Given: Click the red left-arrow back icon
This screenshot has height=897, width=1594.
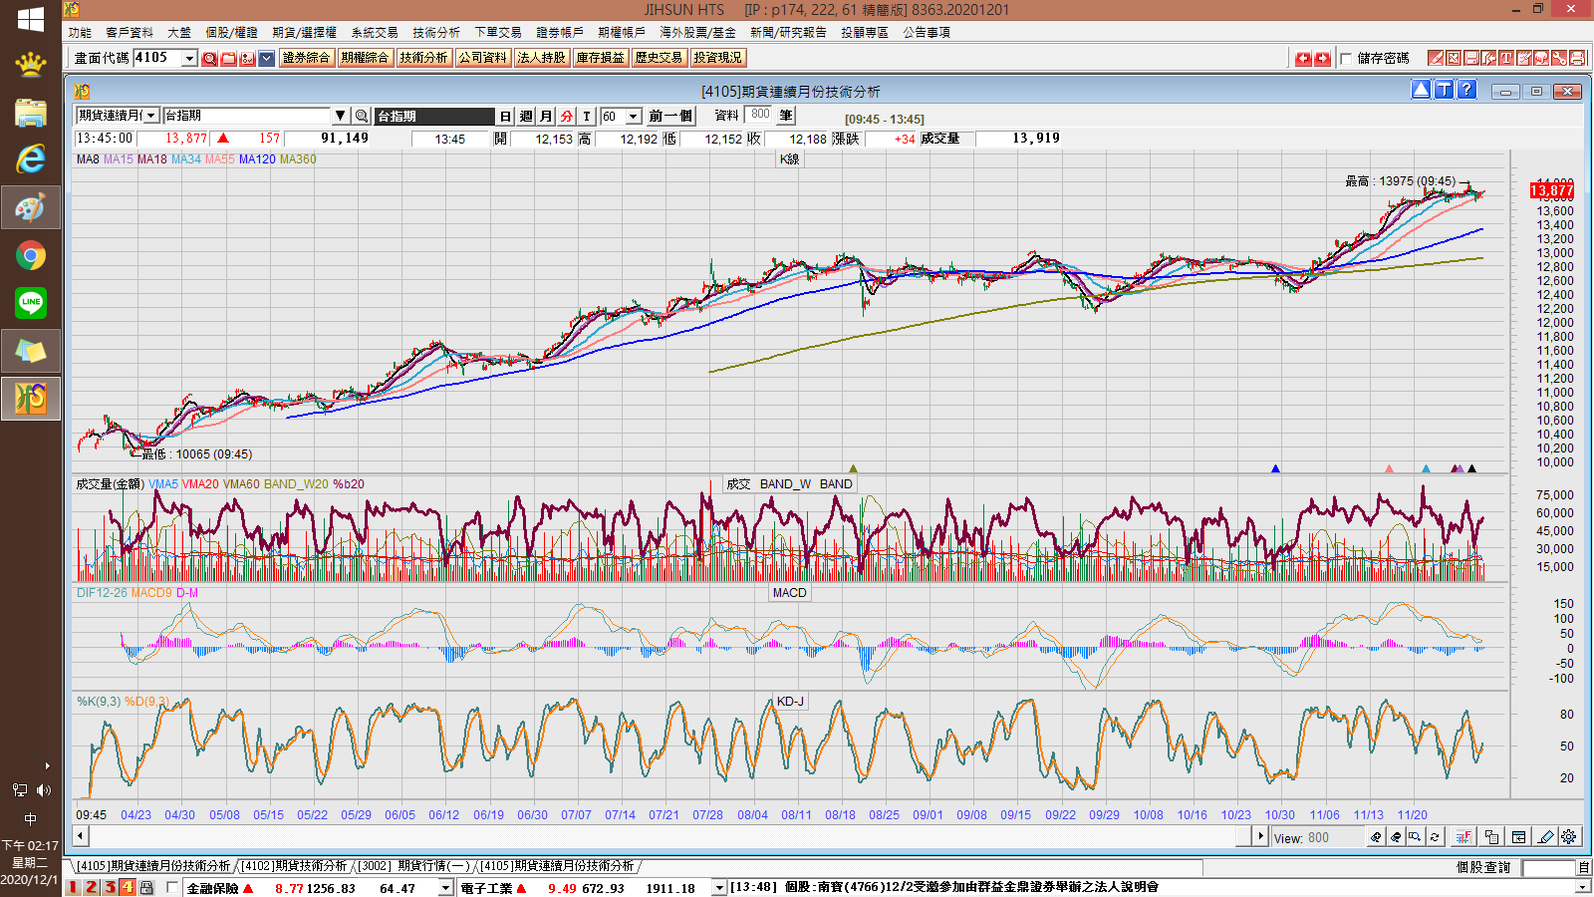Looking at the screenshot, I should point(1303,59).
